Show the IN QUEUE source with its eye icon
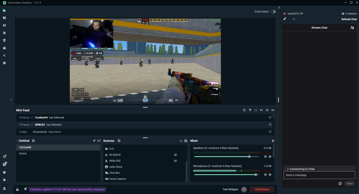Image resolution: width=359 pixels, height=194 pixels. pyautogui.click(x=176, y=155)
